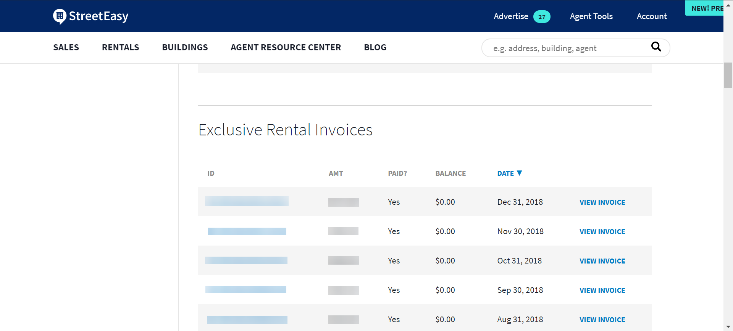Sort invoices by DATE column
The height and width of the screenshot is (331, 733).
coord(505,174)
